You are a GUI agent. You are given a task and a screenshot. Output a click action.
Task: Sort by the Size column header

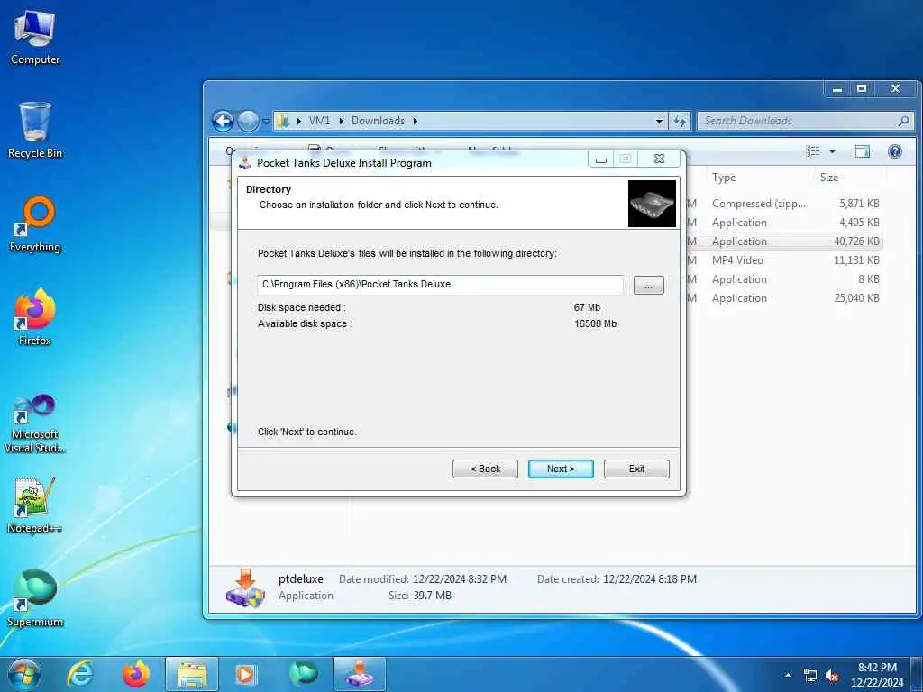(829, 178)
